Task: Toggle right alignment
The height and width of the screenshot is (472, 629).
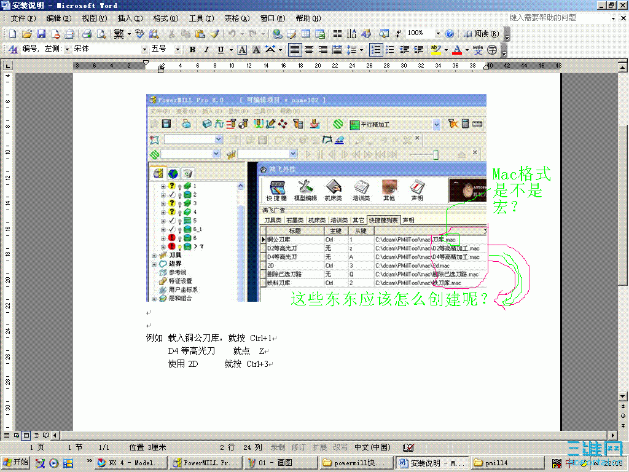Action: [x=323, y=50]
